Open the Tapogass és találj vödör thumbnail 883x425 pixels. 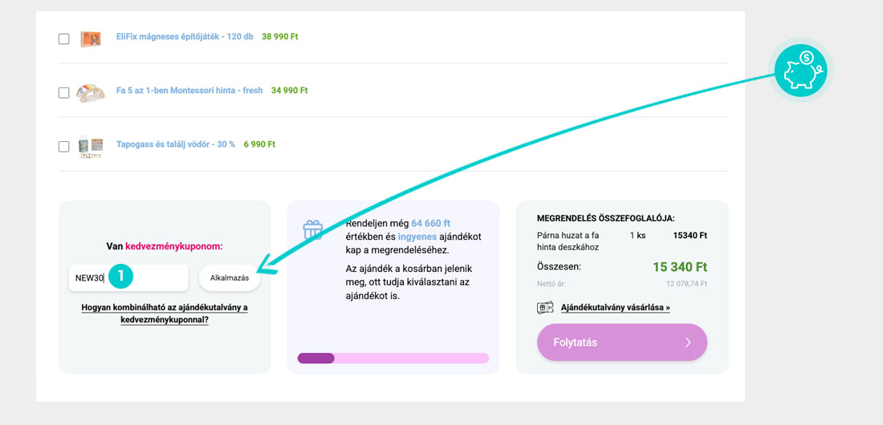pos(91,146)
